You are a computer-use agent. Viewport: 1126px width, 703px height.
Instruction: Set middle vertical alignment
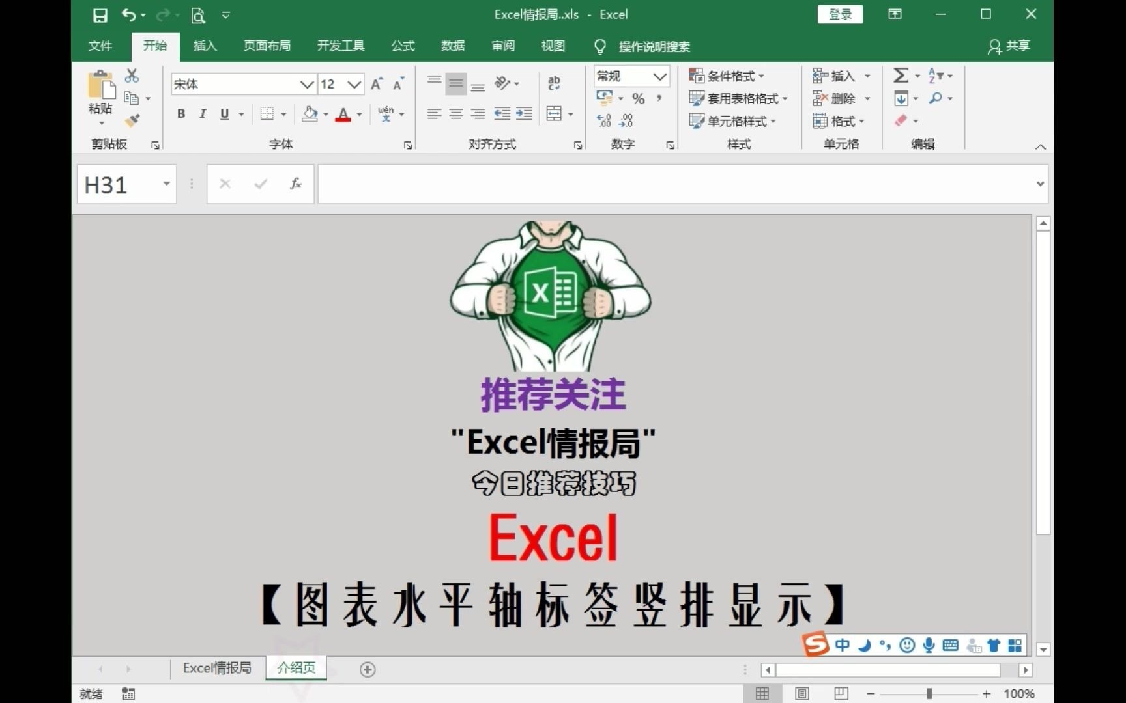(456, 83)
